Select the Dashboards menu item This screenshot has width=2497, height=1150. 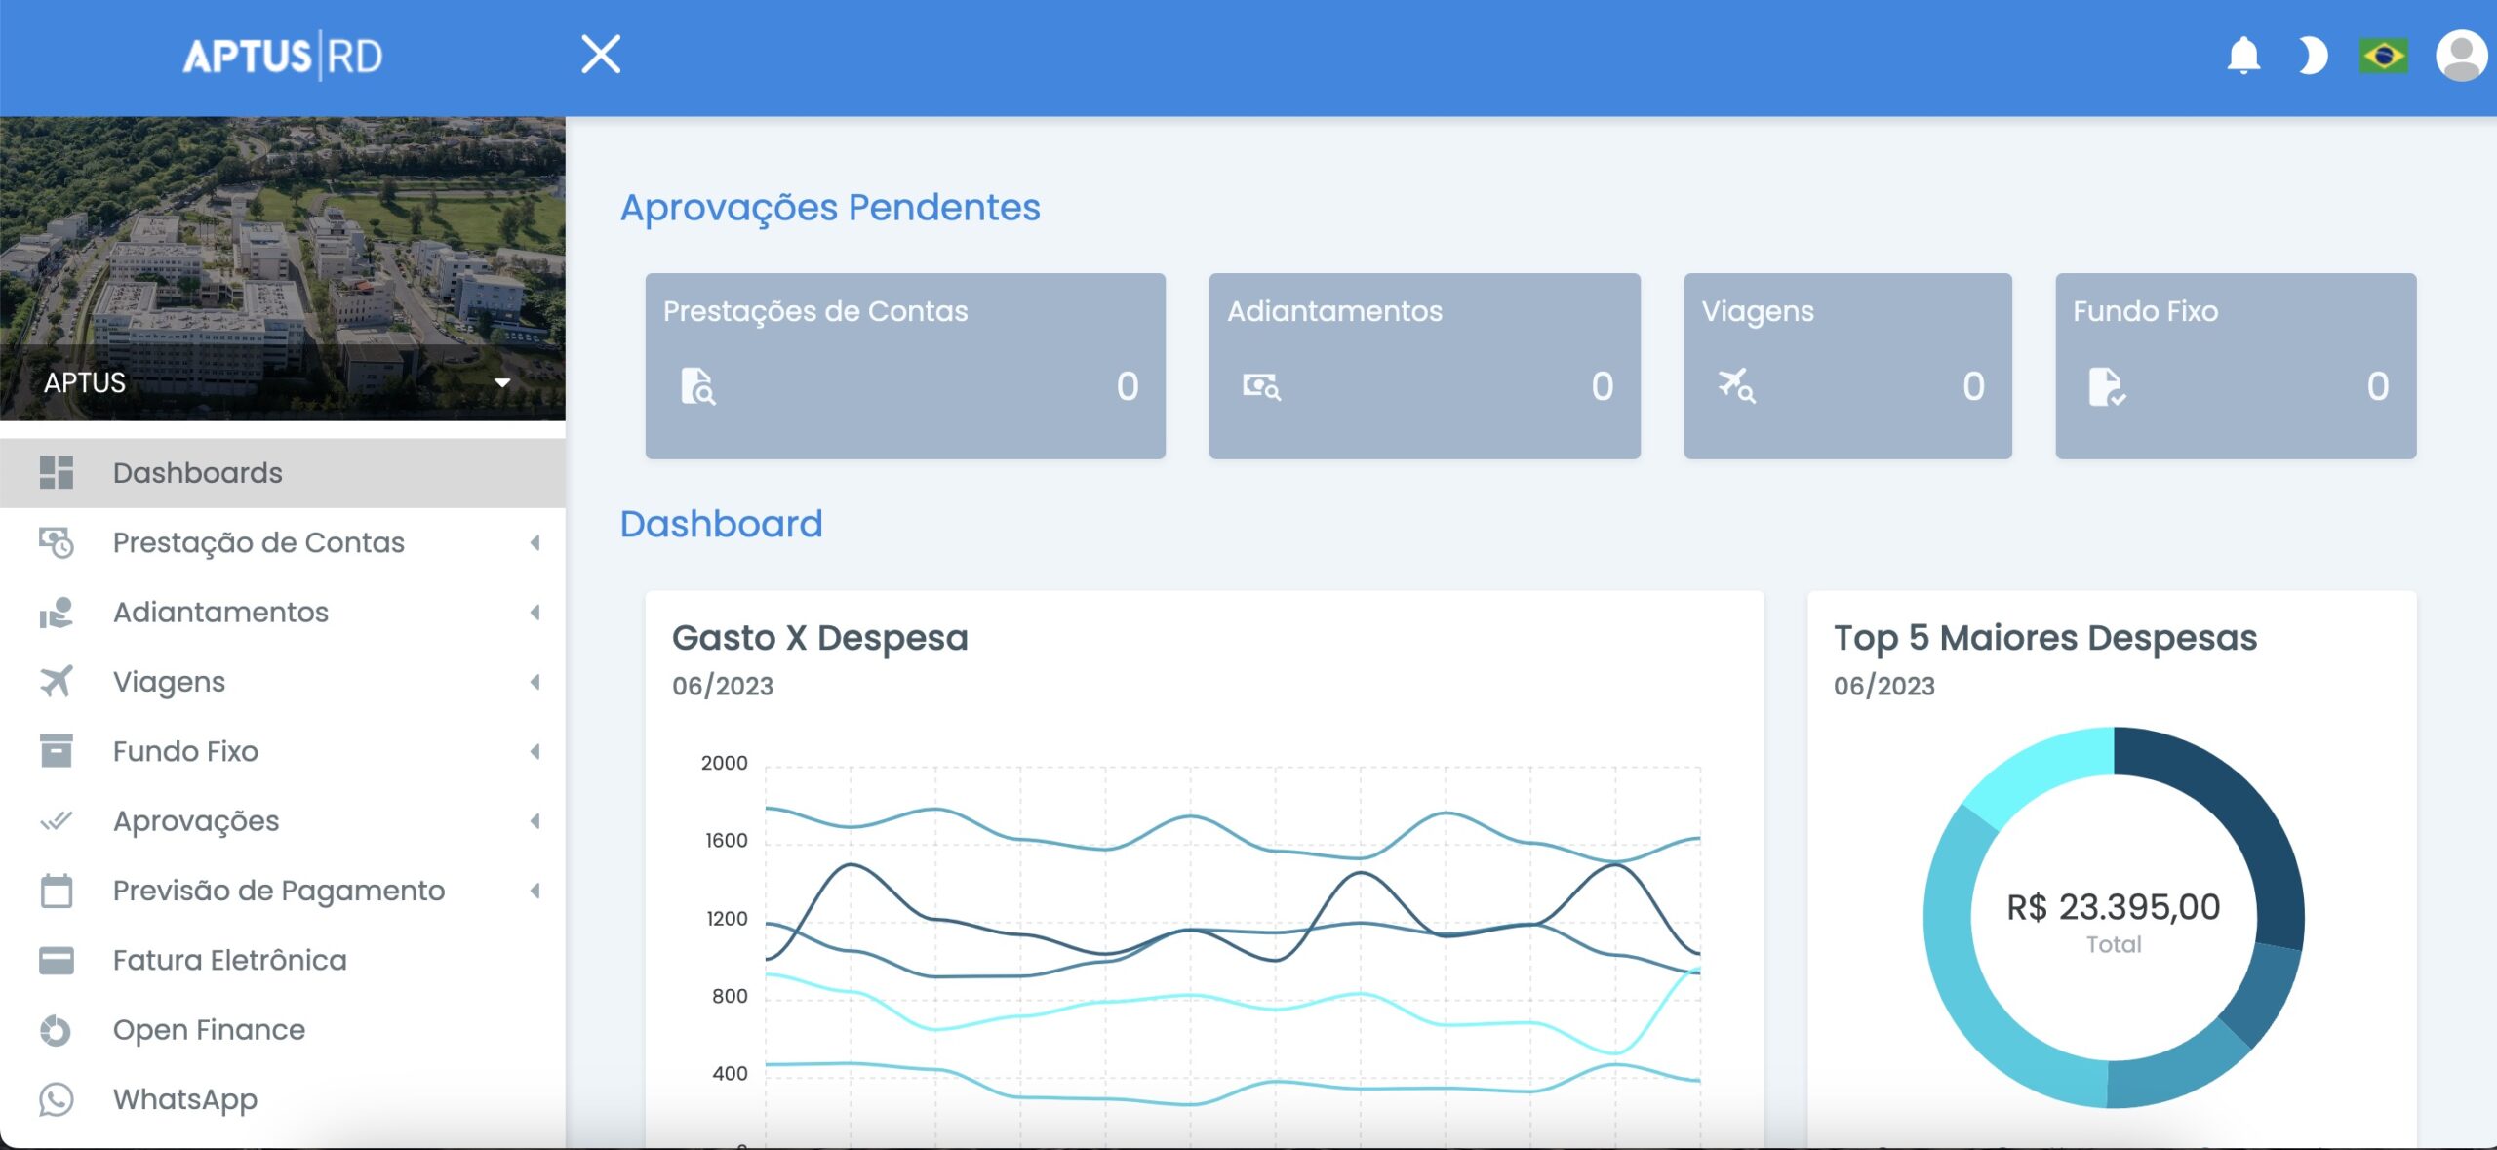tap(197, 473)
